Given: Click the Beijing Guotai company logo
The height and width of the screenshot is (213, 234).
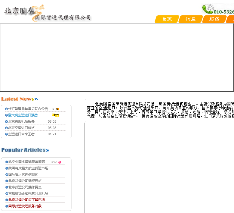Looking at the screenshot, I should pyautogui.click(x=48, y=13).
